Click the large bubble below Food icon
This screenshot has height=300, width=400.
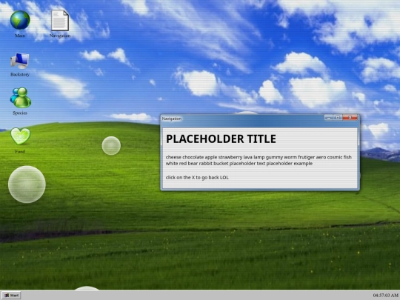[27, 184]
